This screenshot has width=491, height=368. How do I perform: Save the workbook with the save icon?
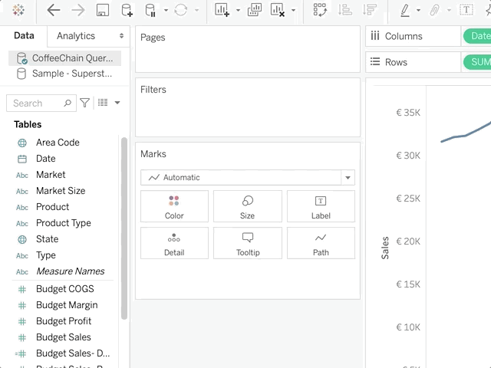click(102, 10)
